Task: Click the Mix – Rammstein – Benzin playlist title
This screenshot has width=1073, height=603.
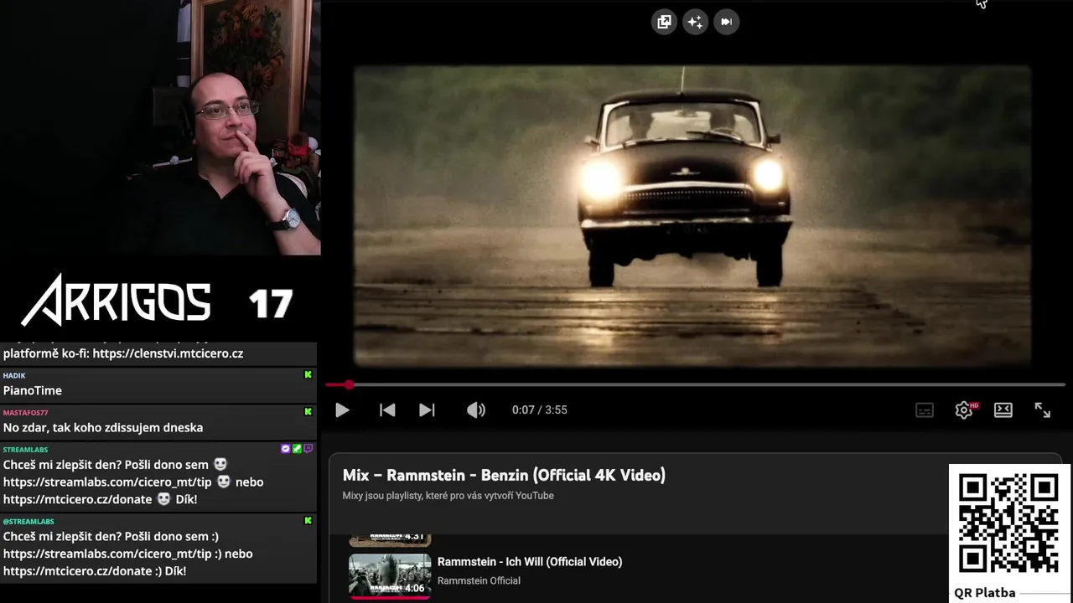Action: coord(504,475)
